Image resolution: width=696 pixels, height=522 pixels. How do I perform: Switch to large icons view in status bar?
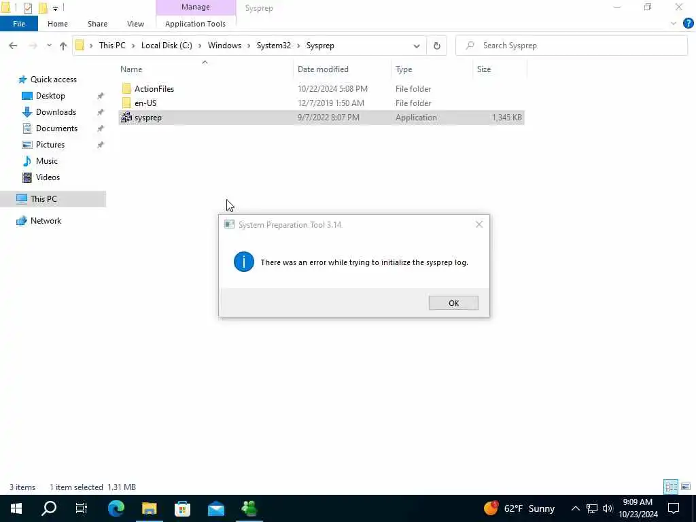pyautogui.click(x=686, y=487)
